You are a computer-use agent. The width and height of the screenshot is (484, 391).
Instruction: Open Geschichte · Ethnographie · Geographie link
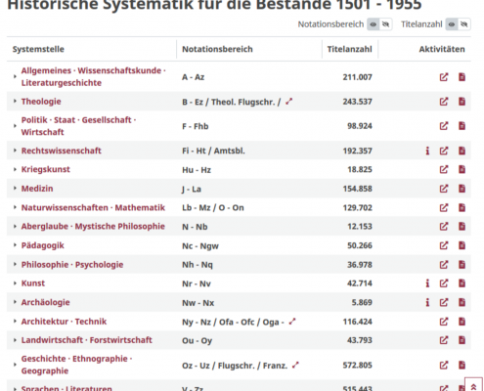(x=76, y=365)
